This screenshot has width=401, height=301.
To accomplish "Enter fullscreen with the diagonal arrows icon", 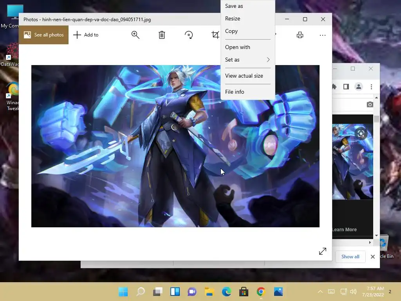I will (323, 251).
